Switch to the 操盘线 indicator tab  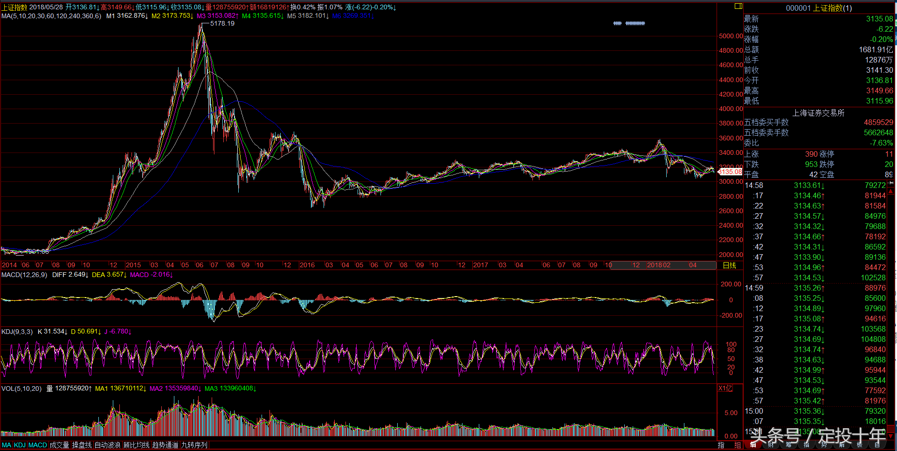[82, 445]
